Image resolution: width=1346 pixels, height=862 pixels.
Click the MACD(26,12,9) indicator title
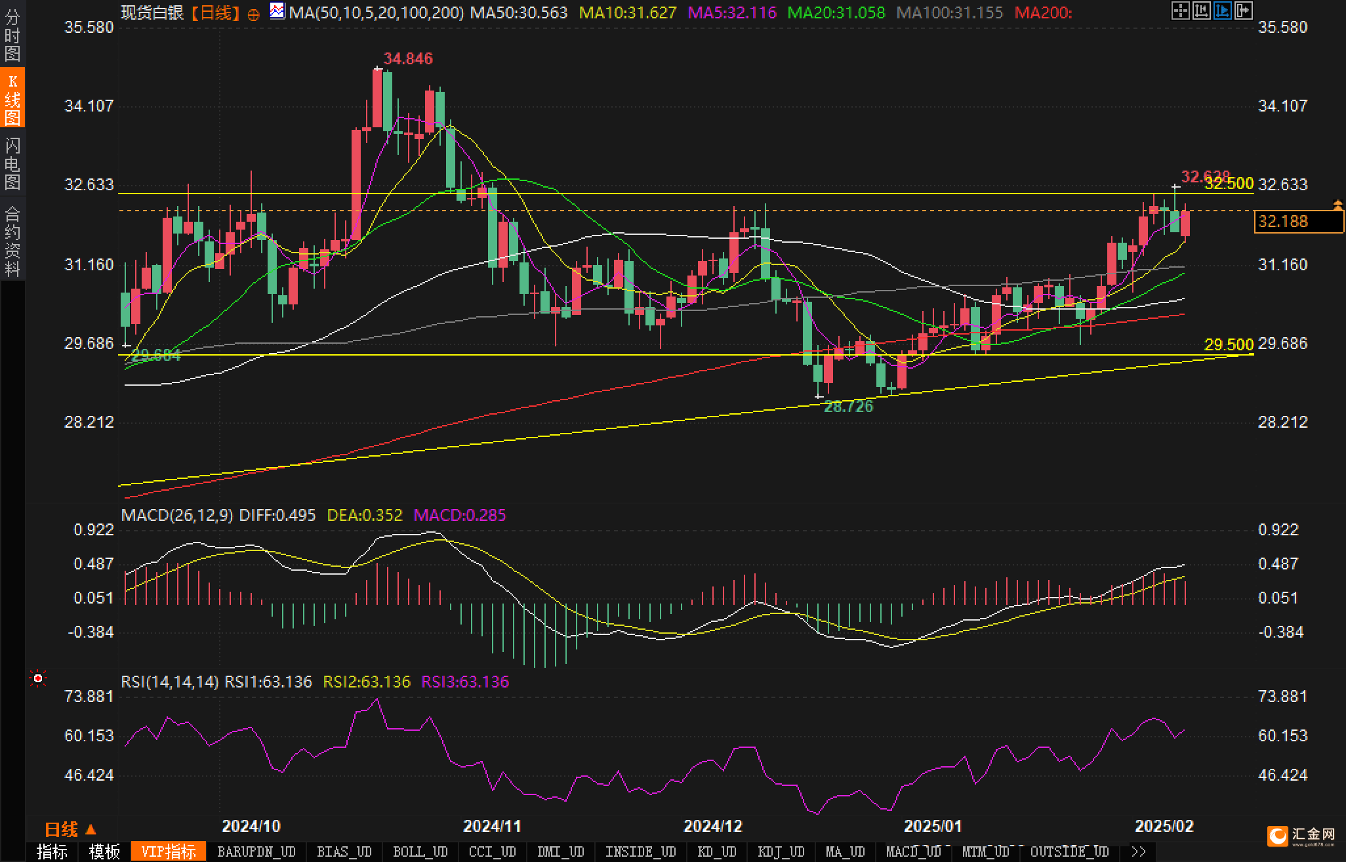point(177,515)
